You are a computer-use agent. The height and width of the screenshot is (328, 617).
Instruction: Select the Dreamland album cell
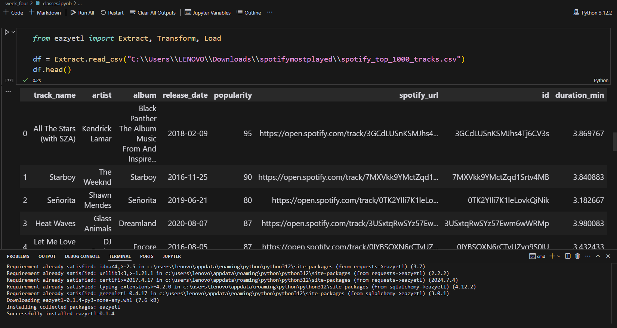coord(138,224)
